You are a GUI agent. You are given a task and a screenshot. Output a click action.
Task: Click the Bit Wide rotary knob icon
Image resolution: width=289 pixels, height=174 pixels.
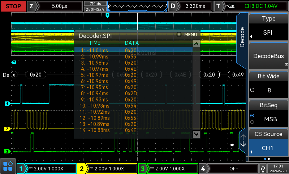(252, 90)
